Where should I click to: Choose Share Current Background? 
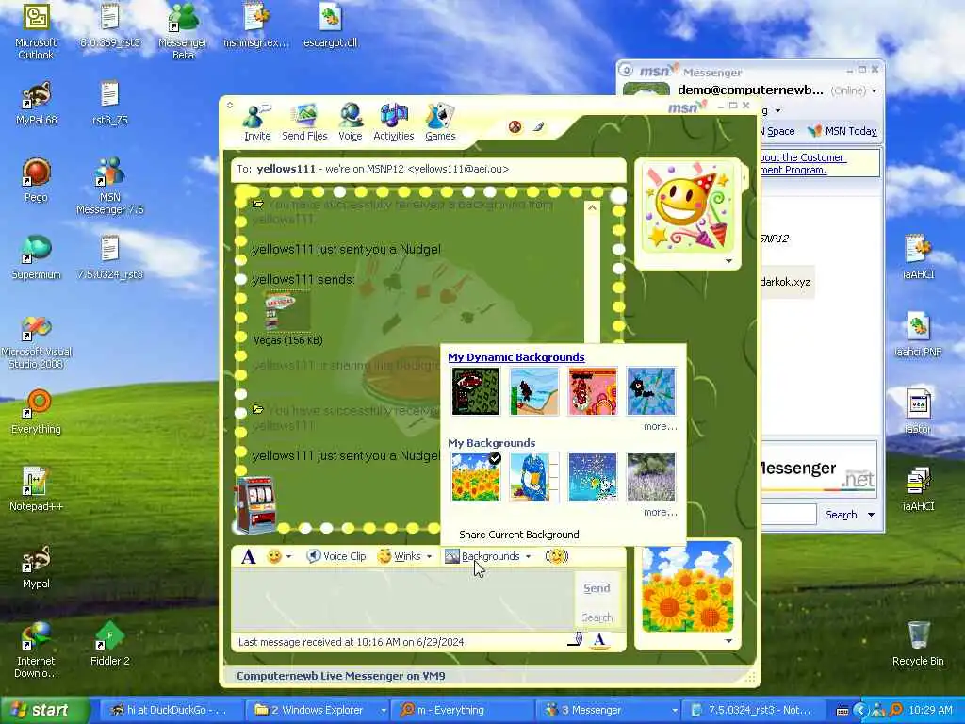click(519, 535)
